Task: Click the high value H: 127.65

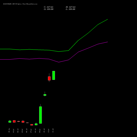Action: coord(71,7)
